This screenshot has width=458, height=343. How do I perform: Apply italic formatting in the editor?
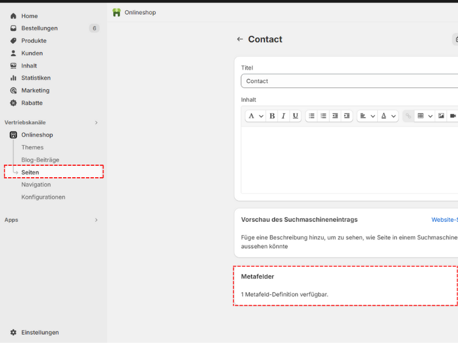283,116
